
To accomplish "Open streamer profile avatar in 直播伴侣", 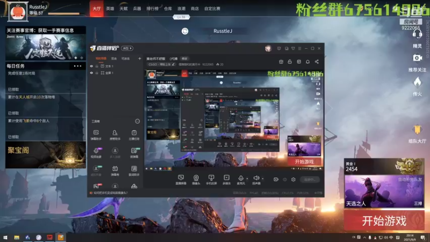I will pos(268,48).
